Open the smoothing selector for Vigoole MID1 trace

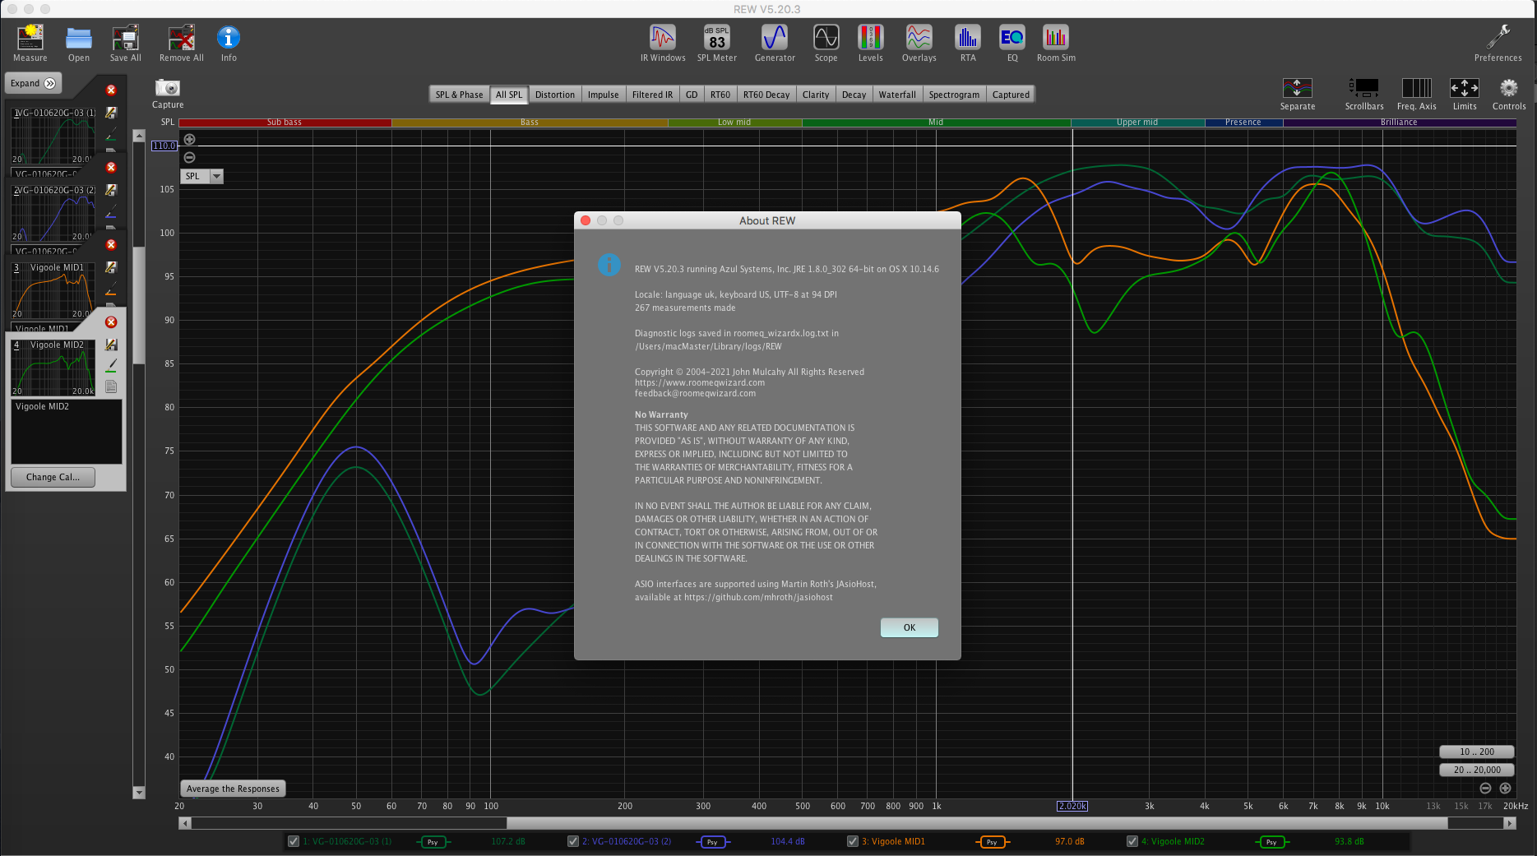[x=992, y=842]
